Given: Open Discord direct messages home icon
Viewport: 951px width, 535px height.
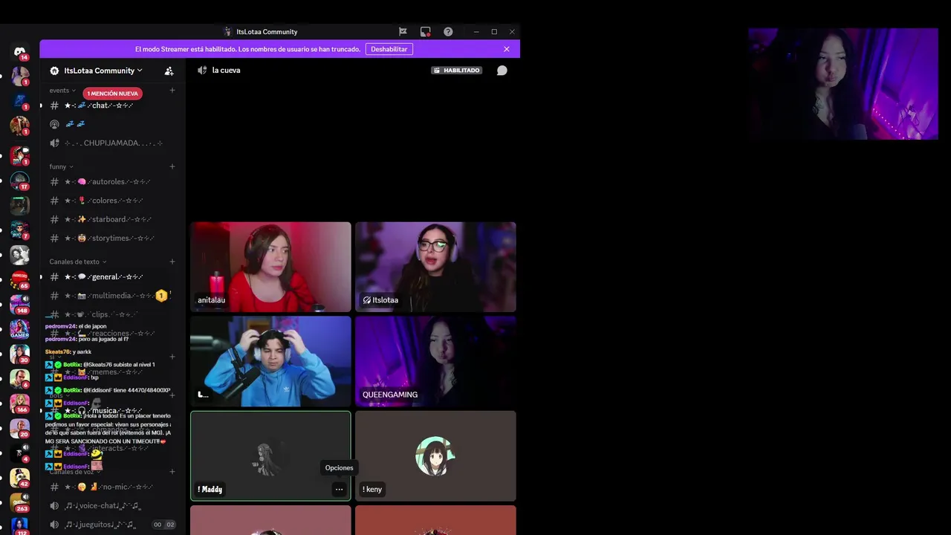Looking at the screenshot, I should (20, 51).
